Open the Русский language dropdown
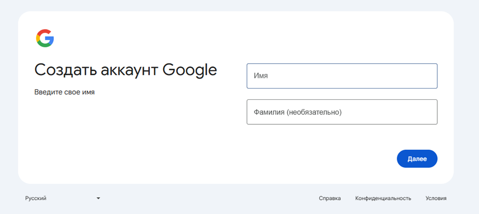The image size is (479, 214). point(63,198)
